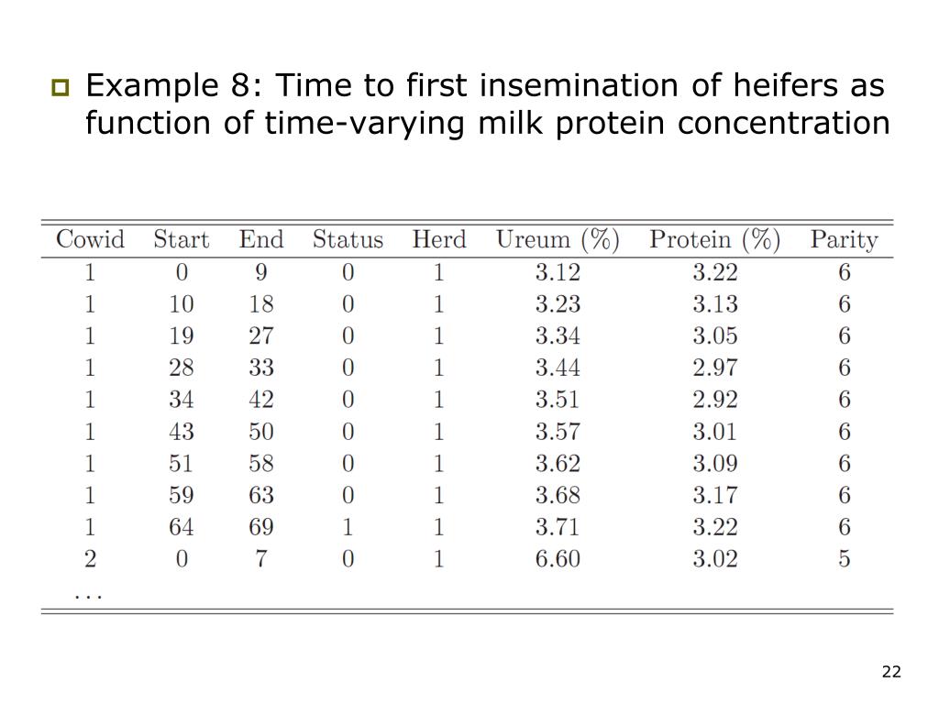Select Start value 43
The image size is (939, 704).
[x=182, y=432]
